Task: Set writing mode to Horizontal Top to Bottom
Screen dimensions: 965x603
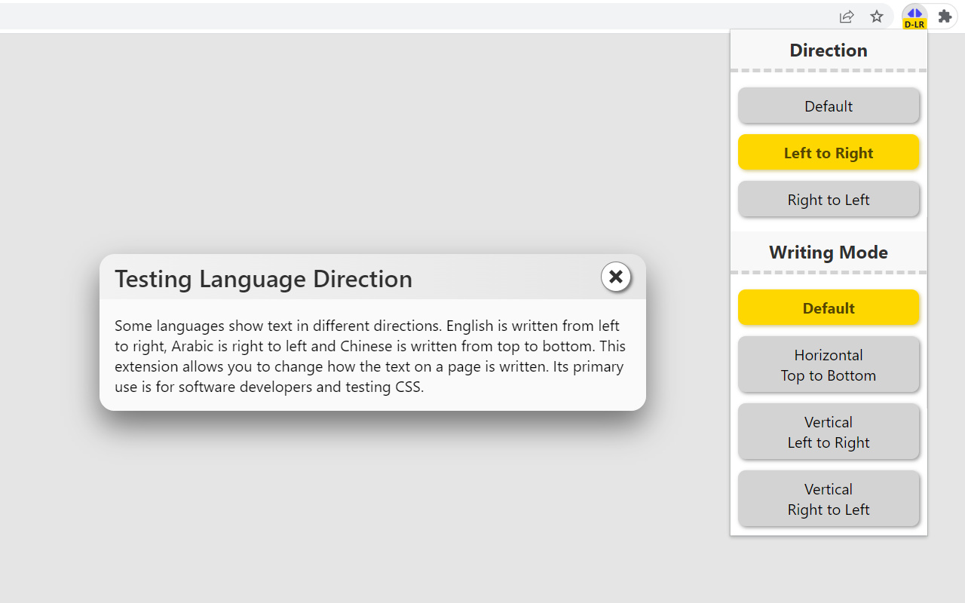Action: pos(829,365)
